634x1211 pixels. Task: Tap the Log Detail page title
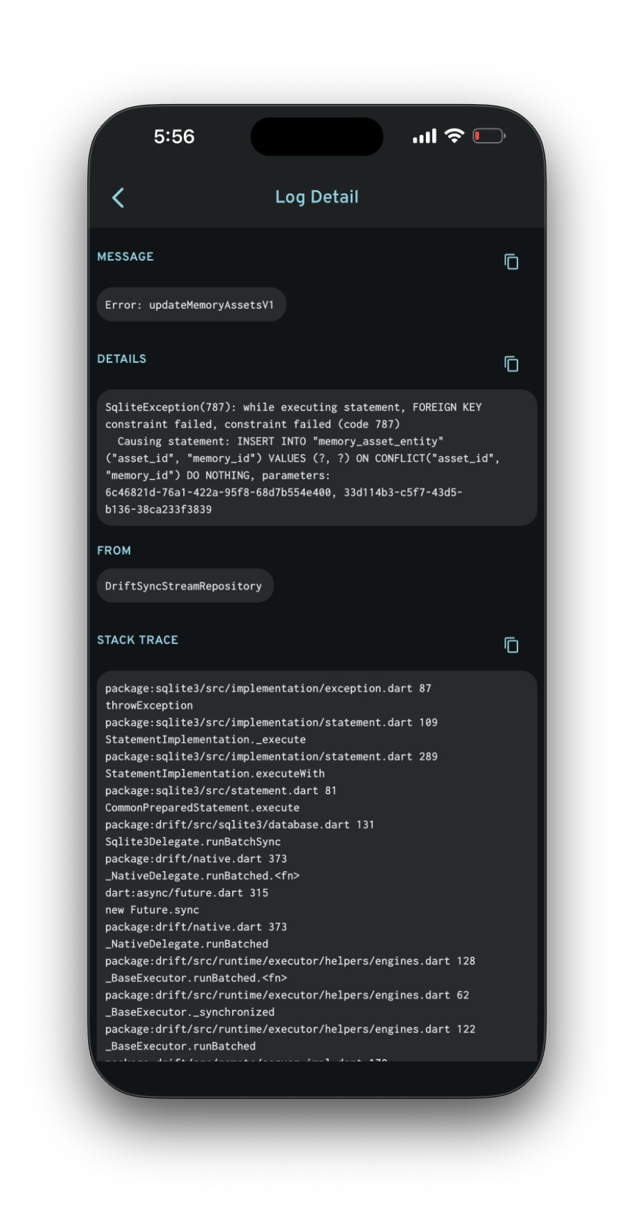click(317, 197)
